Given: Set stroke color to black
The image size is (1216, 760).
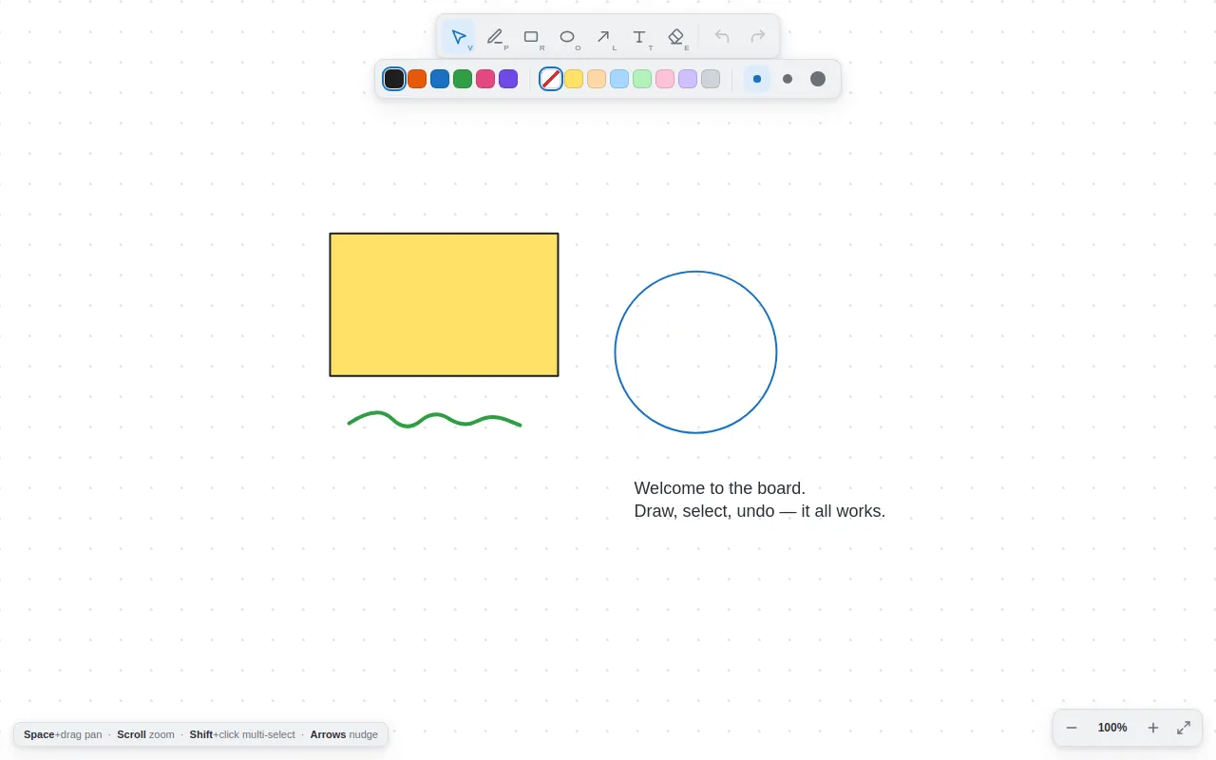Looking at the screenshot, I should point(394,79).
